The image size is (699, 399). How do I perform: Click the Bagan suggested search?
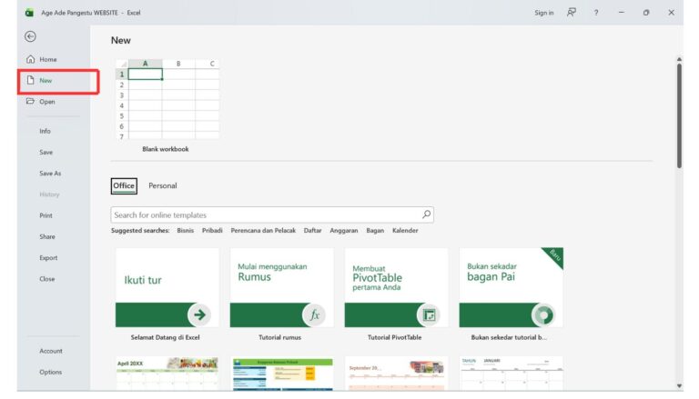click(x=375, y=230)
